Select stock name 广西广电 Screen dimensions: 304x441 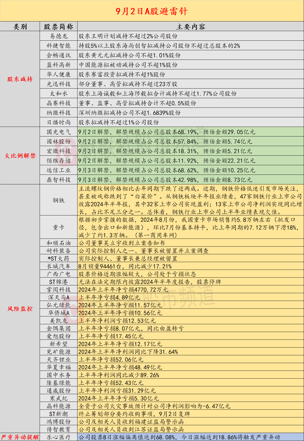[59, 274]
